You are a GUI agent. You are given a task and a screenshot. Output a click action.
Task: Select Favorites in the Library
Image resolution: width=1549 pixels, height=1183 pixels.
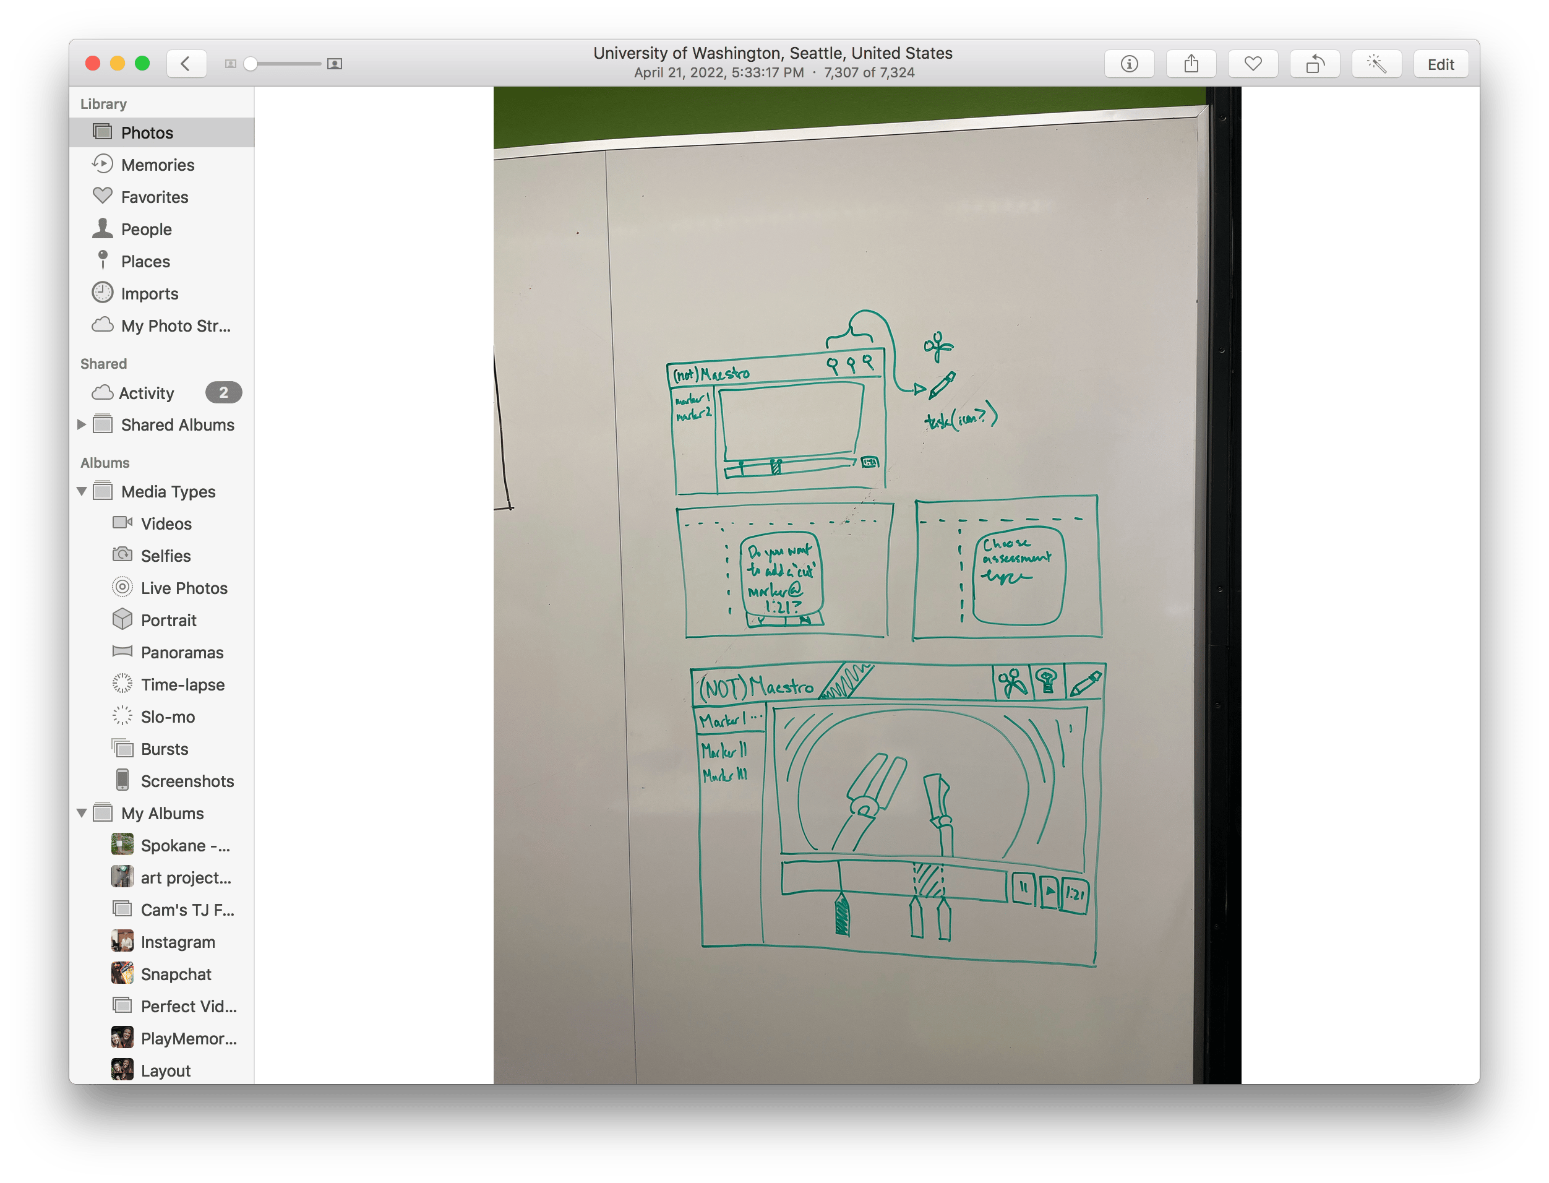[x=154, y=197]
